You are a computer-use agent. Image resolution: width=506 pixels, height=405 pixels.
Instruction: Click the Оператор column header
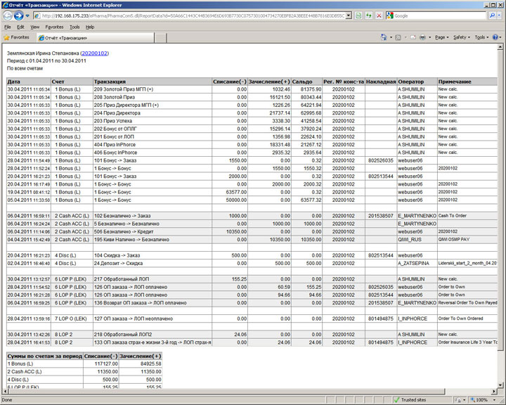click(x=417, y=82)
